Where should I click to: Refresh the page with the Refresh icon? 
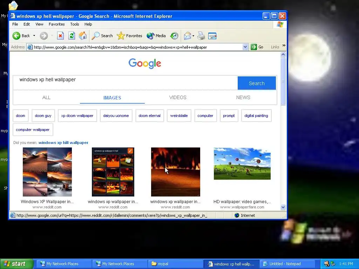(72, 36)
